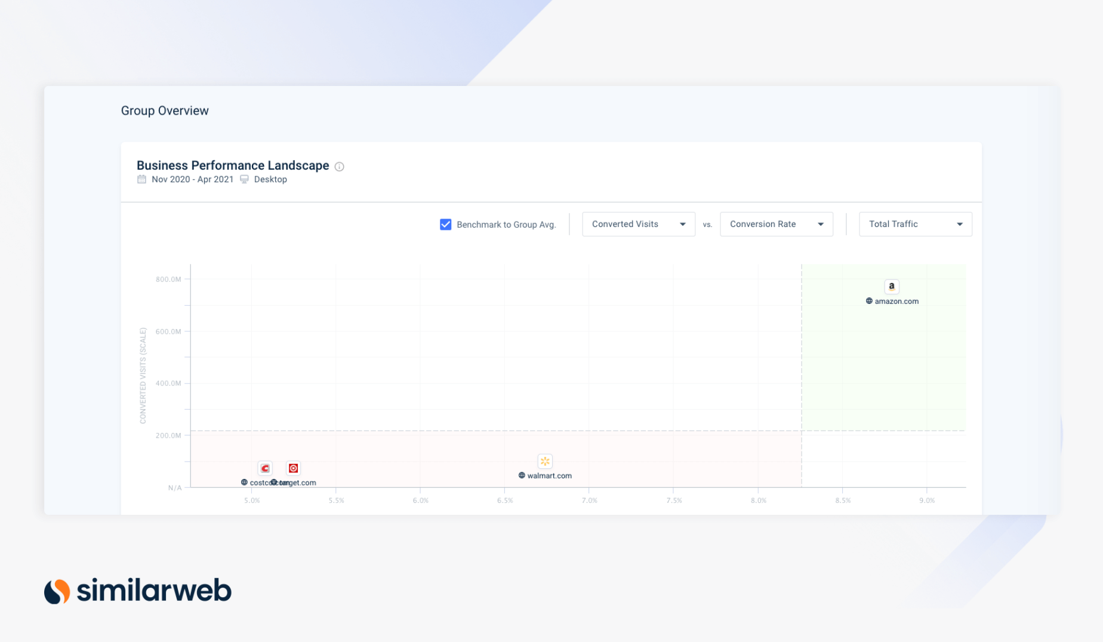Click the 600.0M y-axis label
This screenshot has width=1103, height=642.
[x=168, y=331]
